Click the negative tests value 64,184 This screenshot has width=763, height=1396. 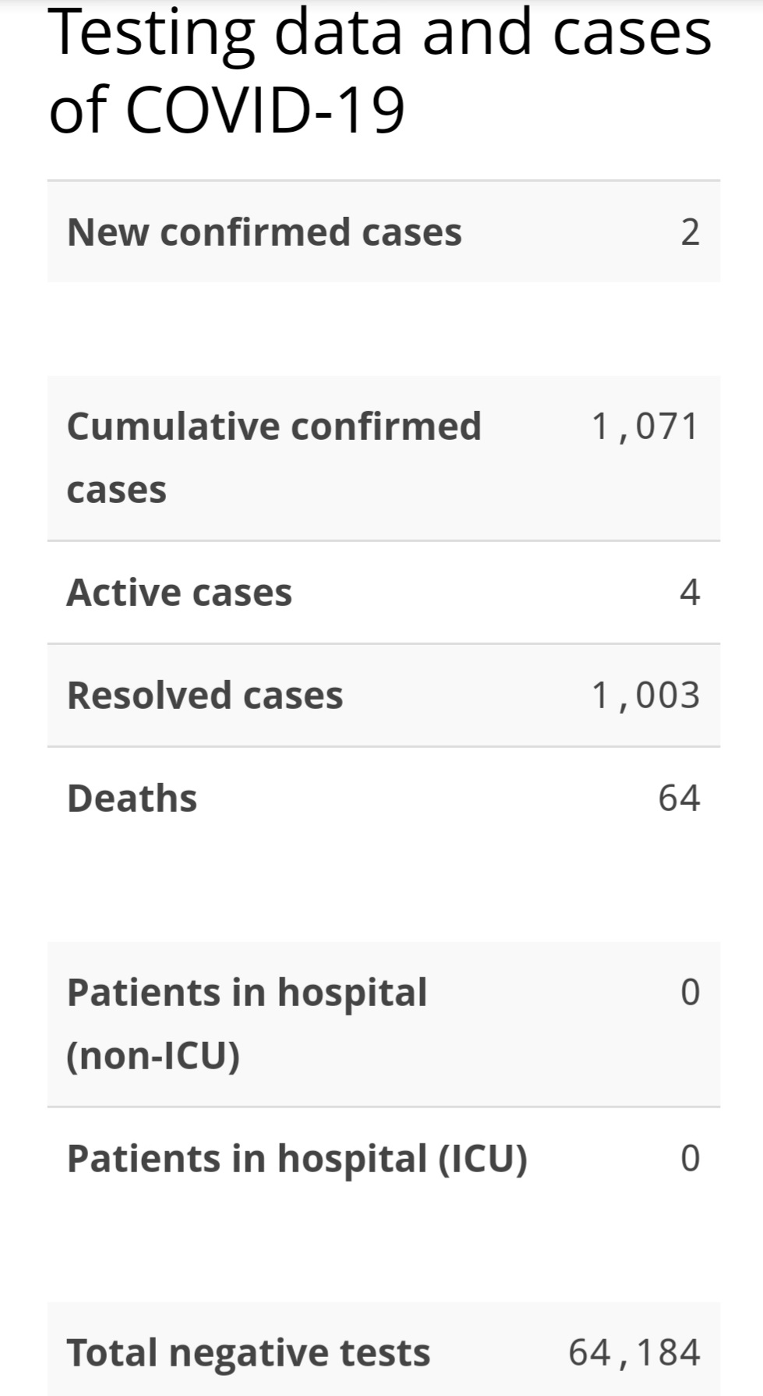coord(634,1353)
